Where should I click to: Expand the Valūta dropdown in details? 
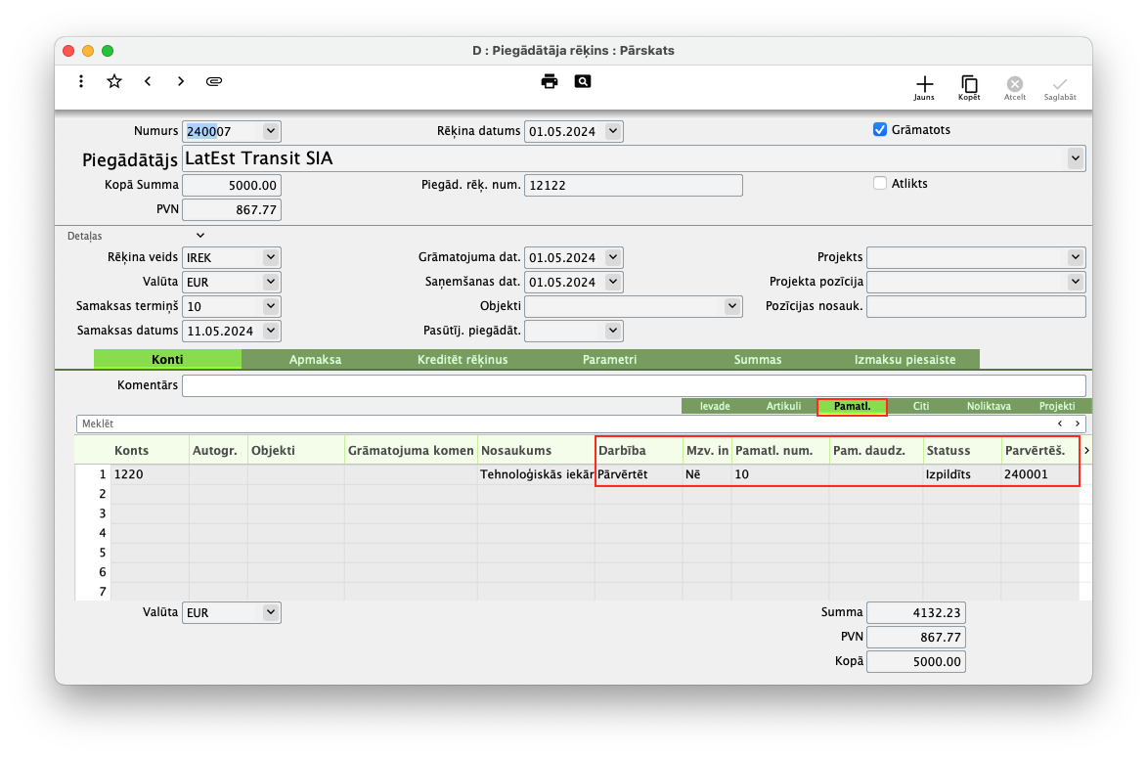pos(271,282)
